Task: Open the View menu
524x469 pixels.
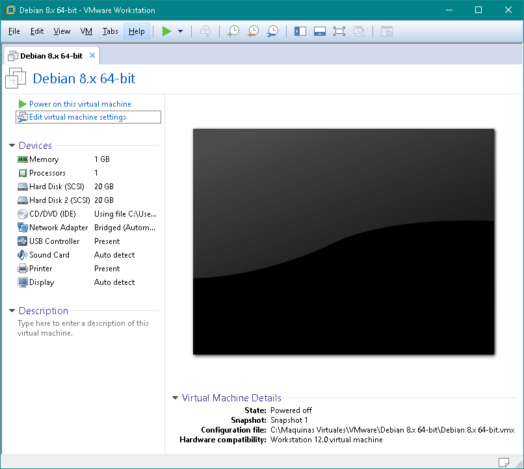Action: tap(62, 31)
